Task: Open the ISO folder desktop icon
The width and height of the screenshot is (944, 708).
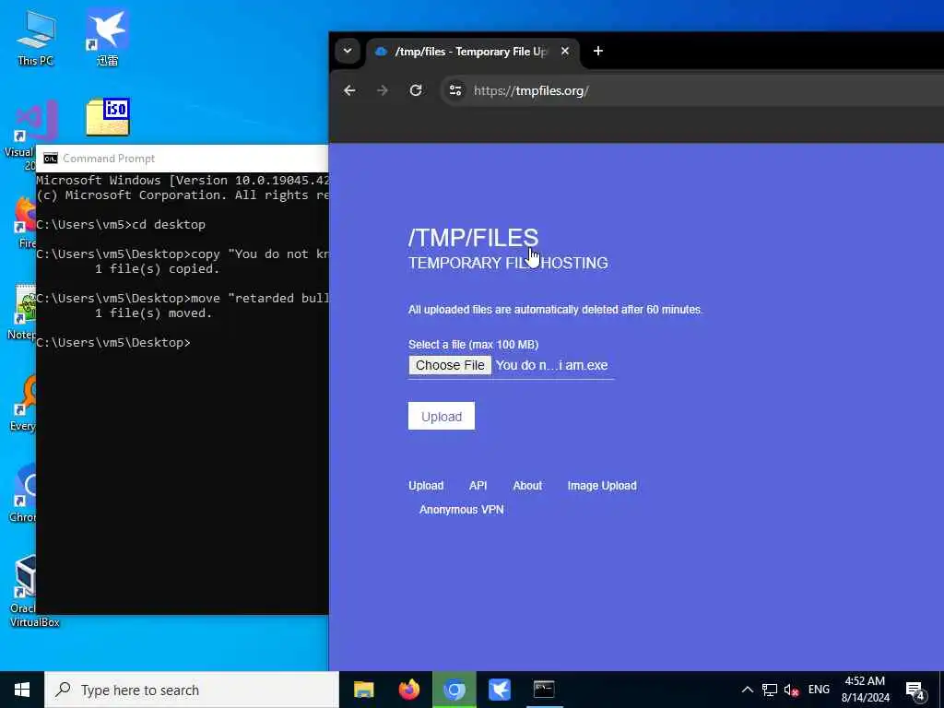Action: (109, 117)
